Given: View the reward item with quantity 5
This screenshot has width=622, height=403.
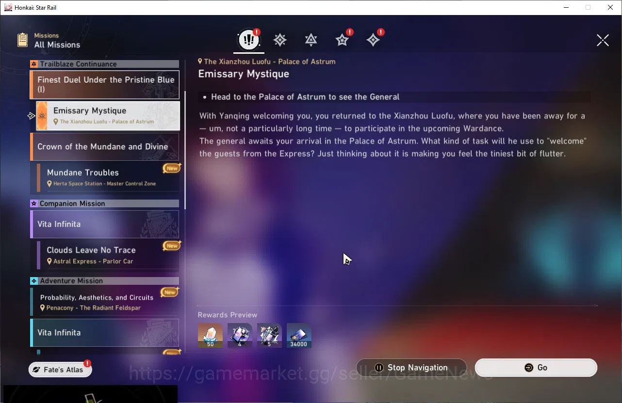Looking at the screenshot, I should (269, 335).
